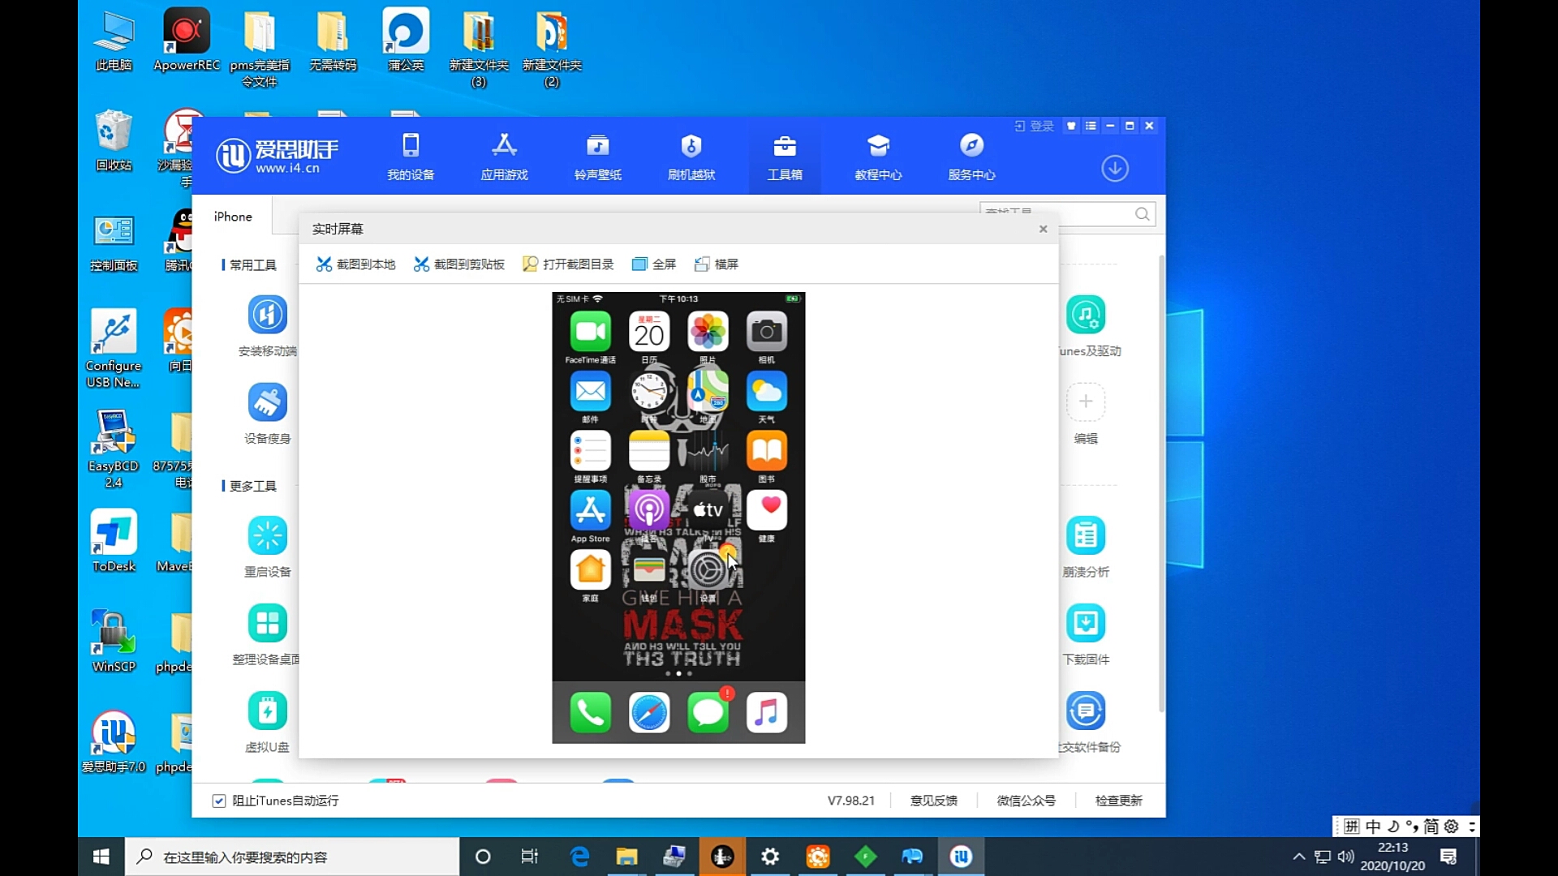Toggle 阻止iTunes自动运行 checkbox
This screenshot has height=876, width=1558.
219,801
